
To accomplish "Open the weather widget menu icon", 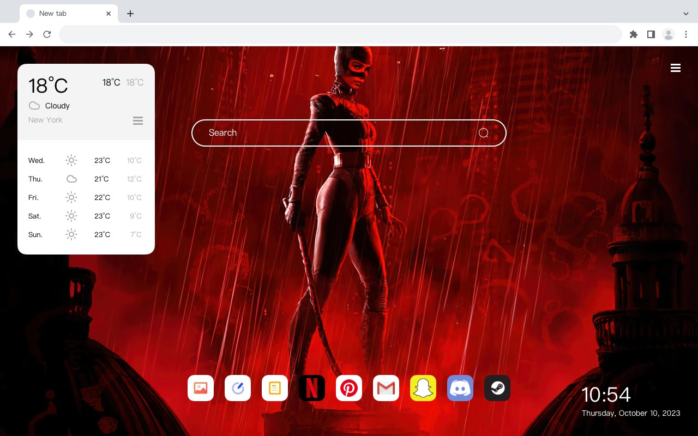I will tap(138, 120).
